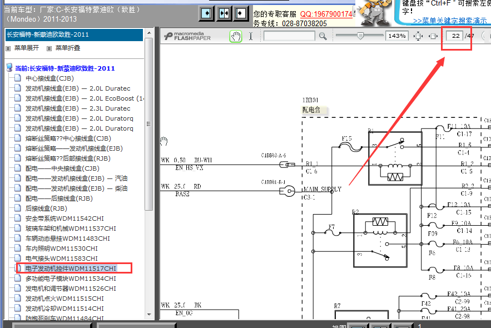Image resolution: width=491 pixels, height=328 pixels.
Task: Open 熔断丝策略??中心接线盒(CJB)
Action: click(68, 138)
